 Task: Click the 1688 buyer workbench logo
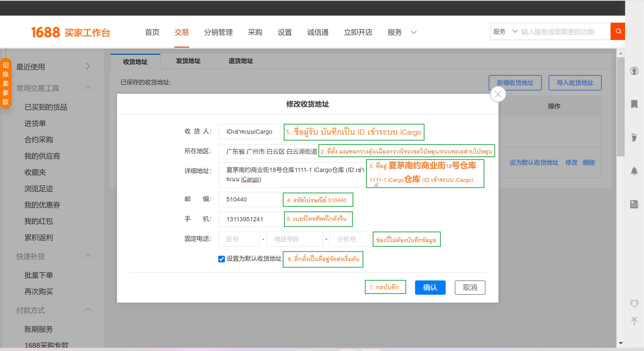71,32
